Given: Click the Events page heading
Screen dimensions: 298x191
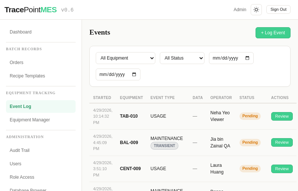Looking at the screenshot, I should (x=100, y=32).
